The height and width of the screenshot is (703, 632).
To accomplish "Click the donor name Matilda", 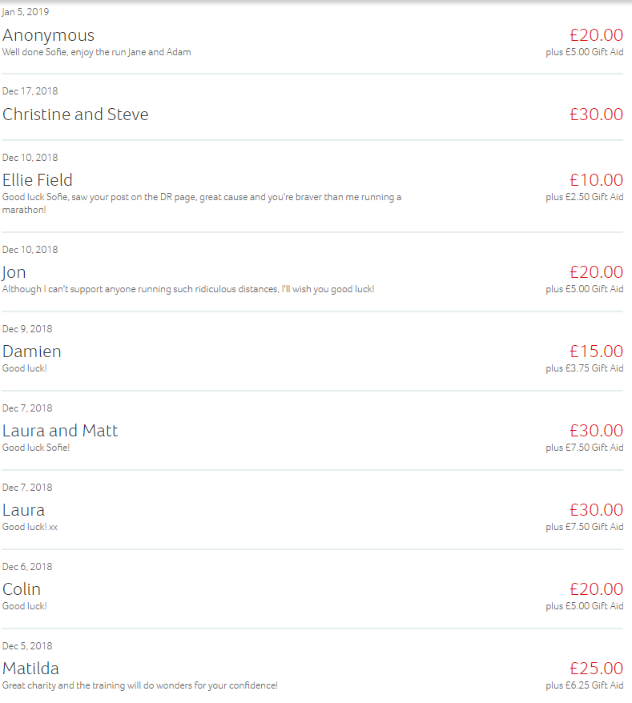I will [30, 669].
